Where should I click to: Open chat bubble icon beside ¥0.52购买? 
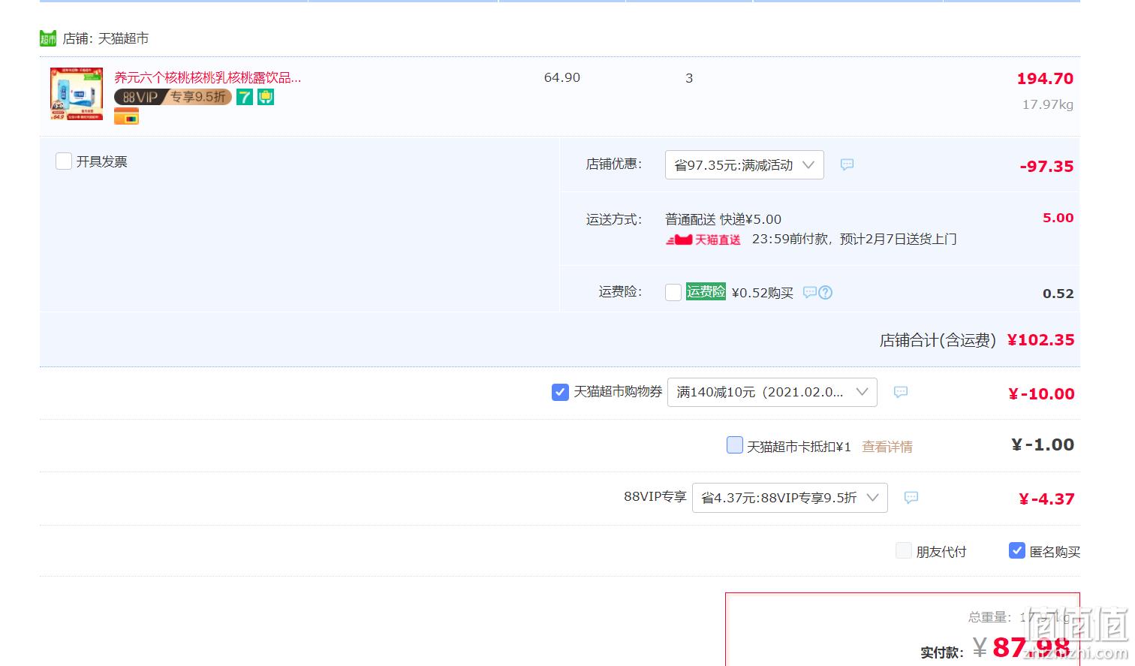[x=809, y=292]
